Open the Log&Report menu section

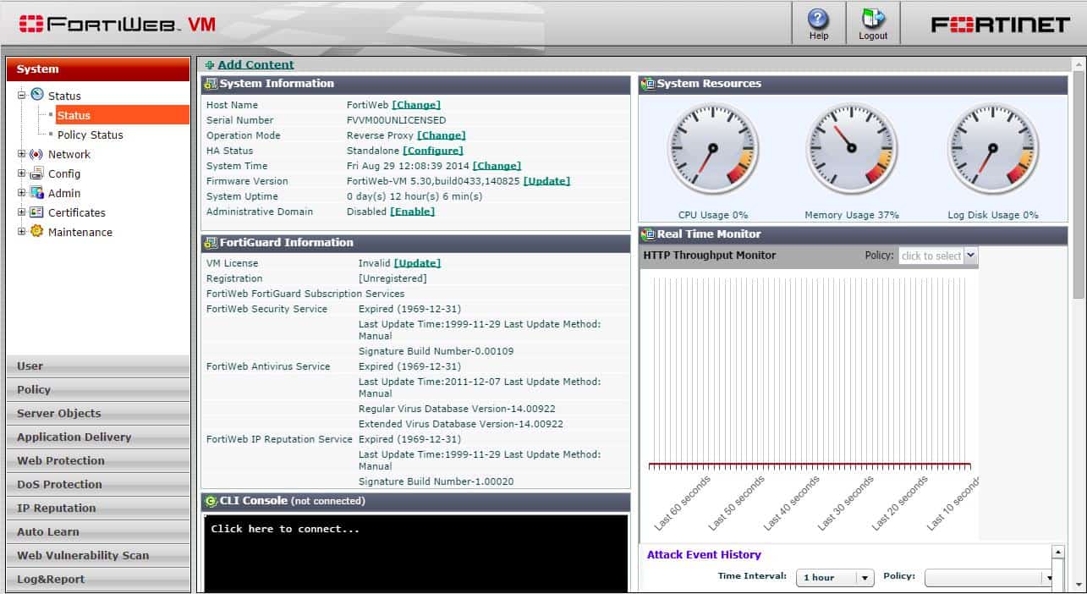pos(98,580)
